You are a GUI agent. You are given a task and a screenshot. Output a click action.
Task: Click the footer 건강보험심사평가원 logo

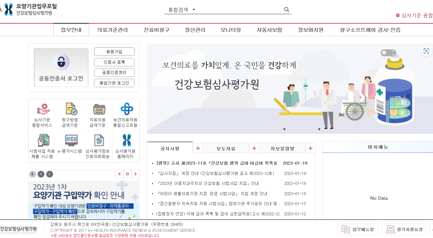pyautogui.click(x=18, y=230)
